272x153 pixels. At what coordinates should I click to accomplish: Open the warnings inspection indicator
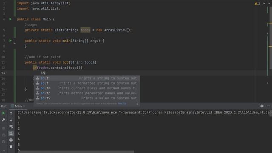point(257,3)
